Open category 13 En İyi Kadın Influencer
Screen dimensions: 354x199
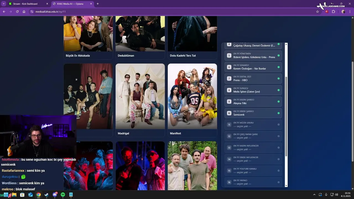click(x=253, y=148)
